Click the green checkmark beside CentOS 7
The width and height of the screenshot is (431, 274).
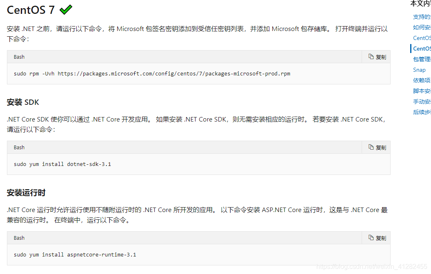coord(66,10)
